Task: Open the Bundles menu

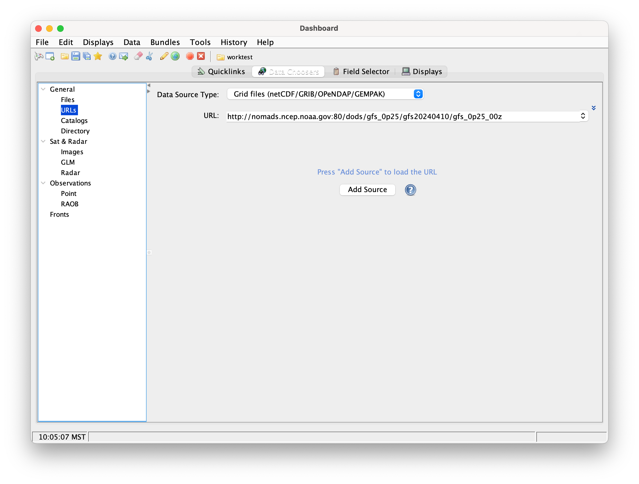Action: (x=165, y=42)
